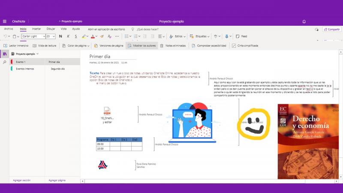The width and height of the screenshot is (343, 193).
Task: Apply italic formatting with K button
Action: [x=68, y=36]
